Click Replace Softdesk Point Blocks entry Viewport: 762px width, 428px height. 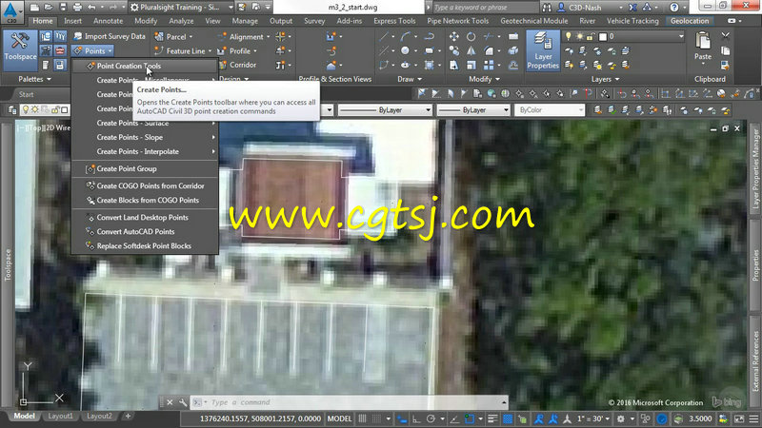point(145,246)
